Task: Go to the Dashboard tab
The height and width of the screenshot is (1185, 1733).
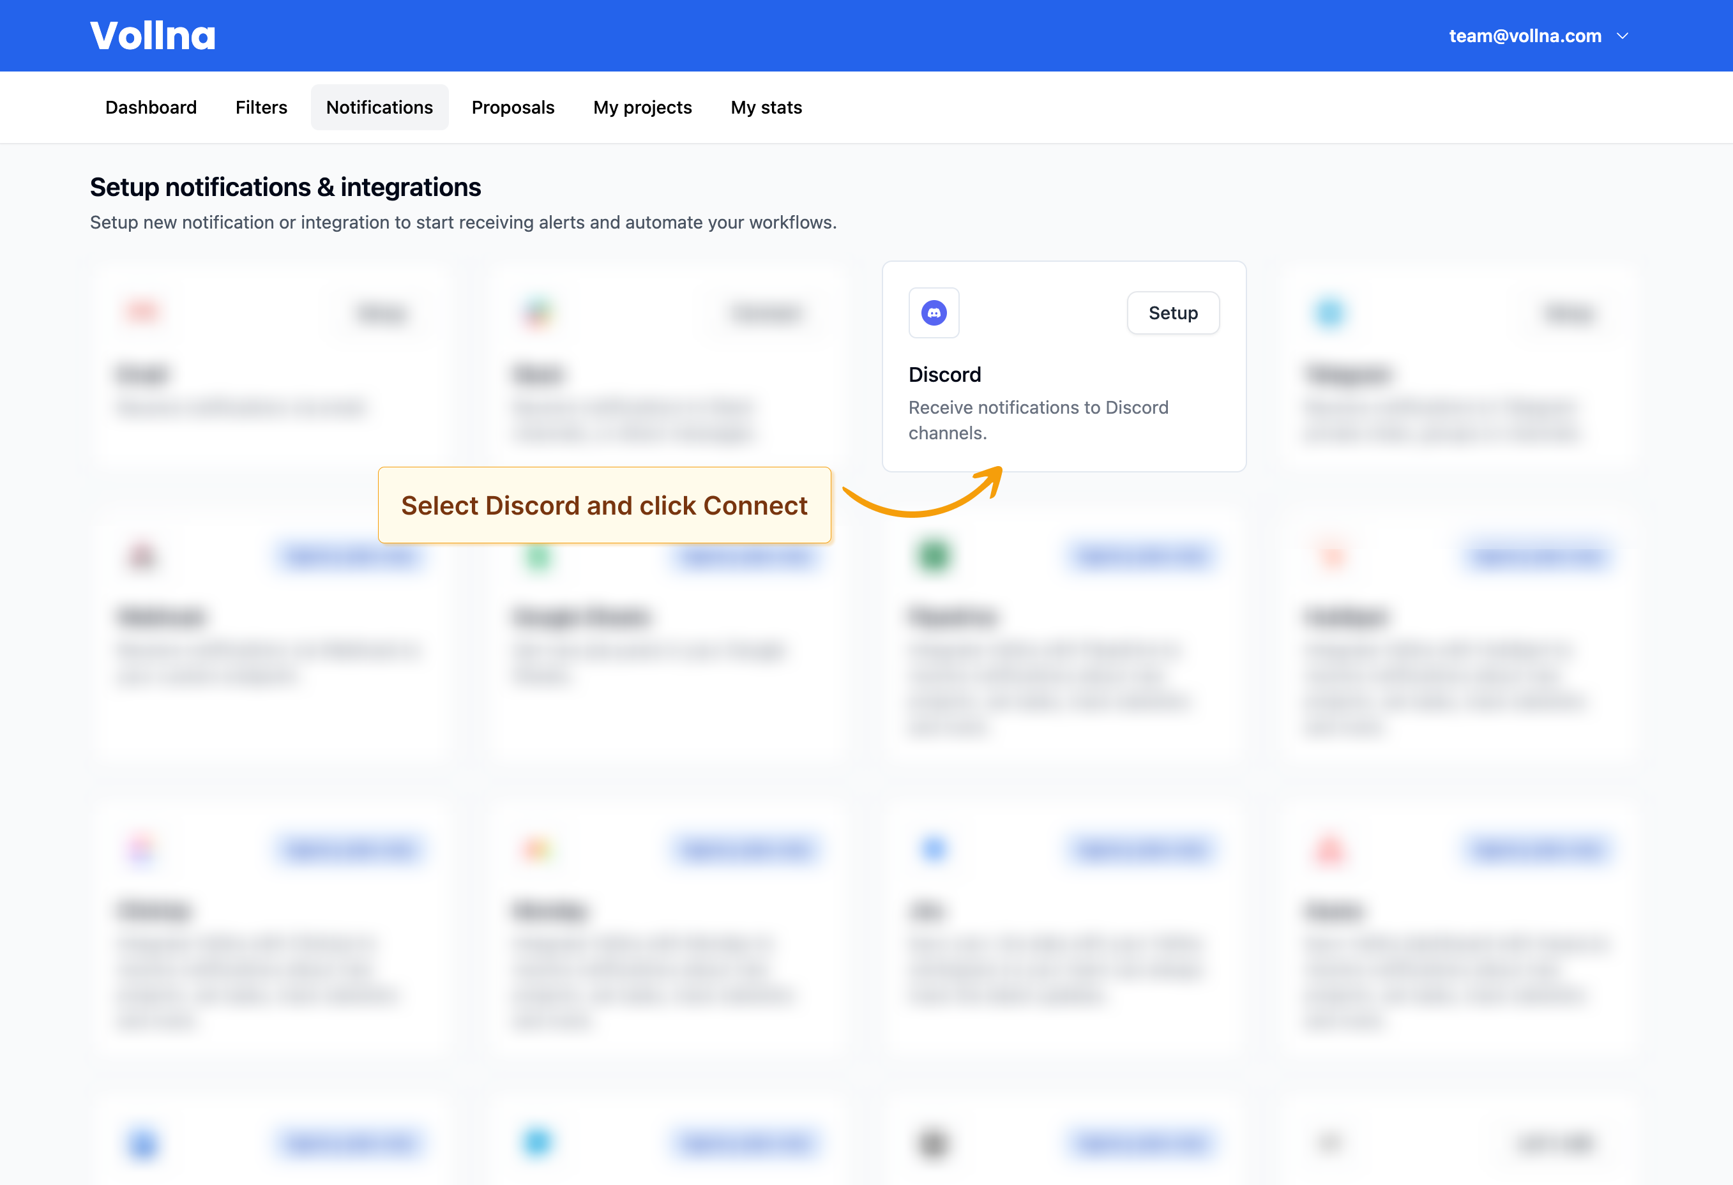Action: pos(151,107)
